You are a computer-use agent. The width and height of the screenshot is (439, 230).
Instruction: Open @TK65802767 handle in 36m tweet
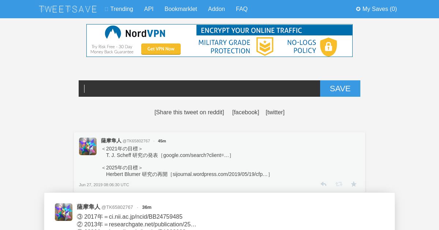click(117, 207)
